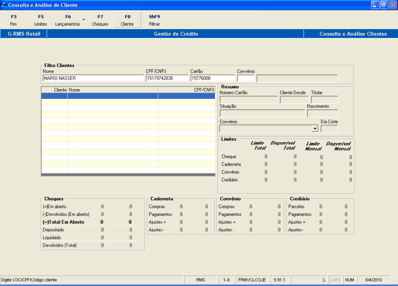Image resolution: width=398 pixels, height=286 pixels.
Task: Click the Nome column header in grid
Action: click(x=113, y=90)
